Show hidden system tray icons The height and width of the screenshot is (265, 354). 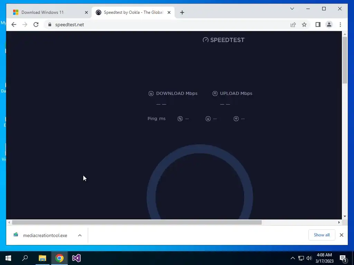pyautogui.click(x=292, y=258)
